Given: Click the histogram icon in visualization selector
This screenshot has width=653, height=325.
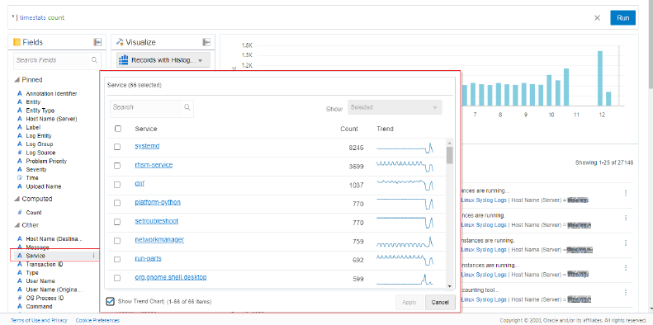Looking at the screenshot, I should click(123, 60).
